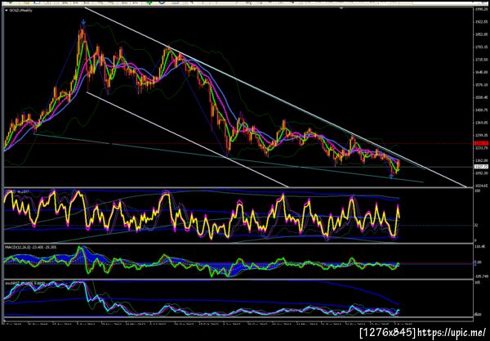Click the '1715.00' price scale label
The image size is (490, 341).
[482, 60]
